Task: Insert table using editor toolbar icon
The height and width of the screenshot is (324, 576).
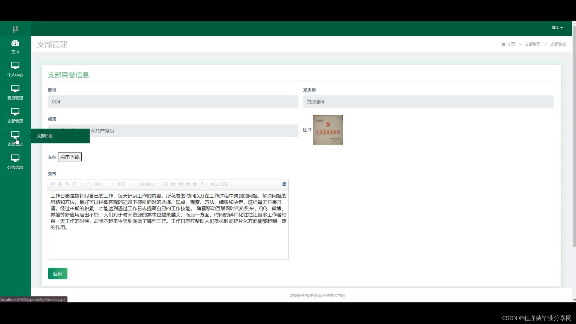Action: point(166,184)
